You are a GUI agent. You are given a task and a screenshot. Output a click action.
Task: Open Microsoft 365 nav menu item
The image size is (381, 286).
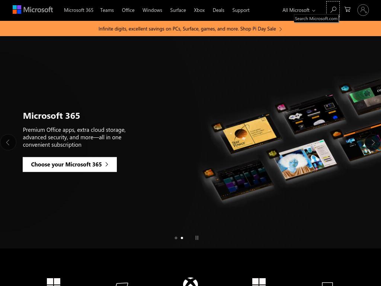(79, 10)
